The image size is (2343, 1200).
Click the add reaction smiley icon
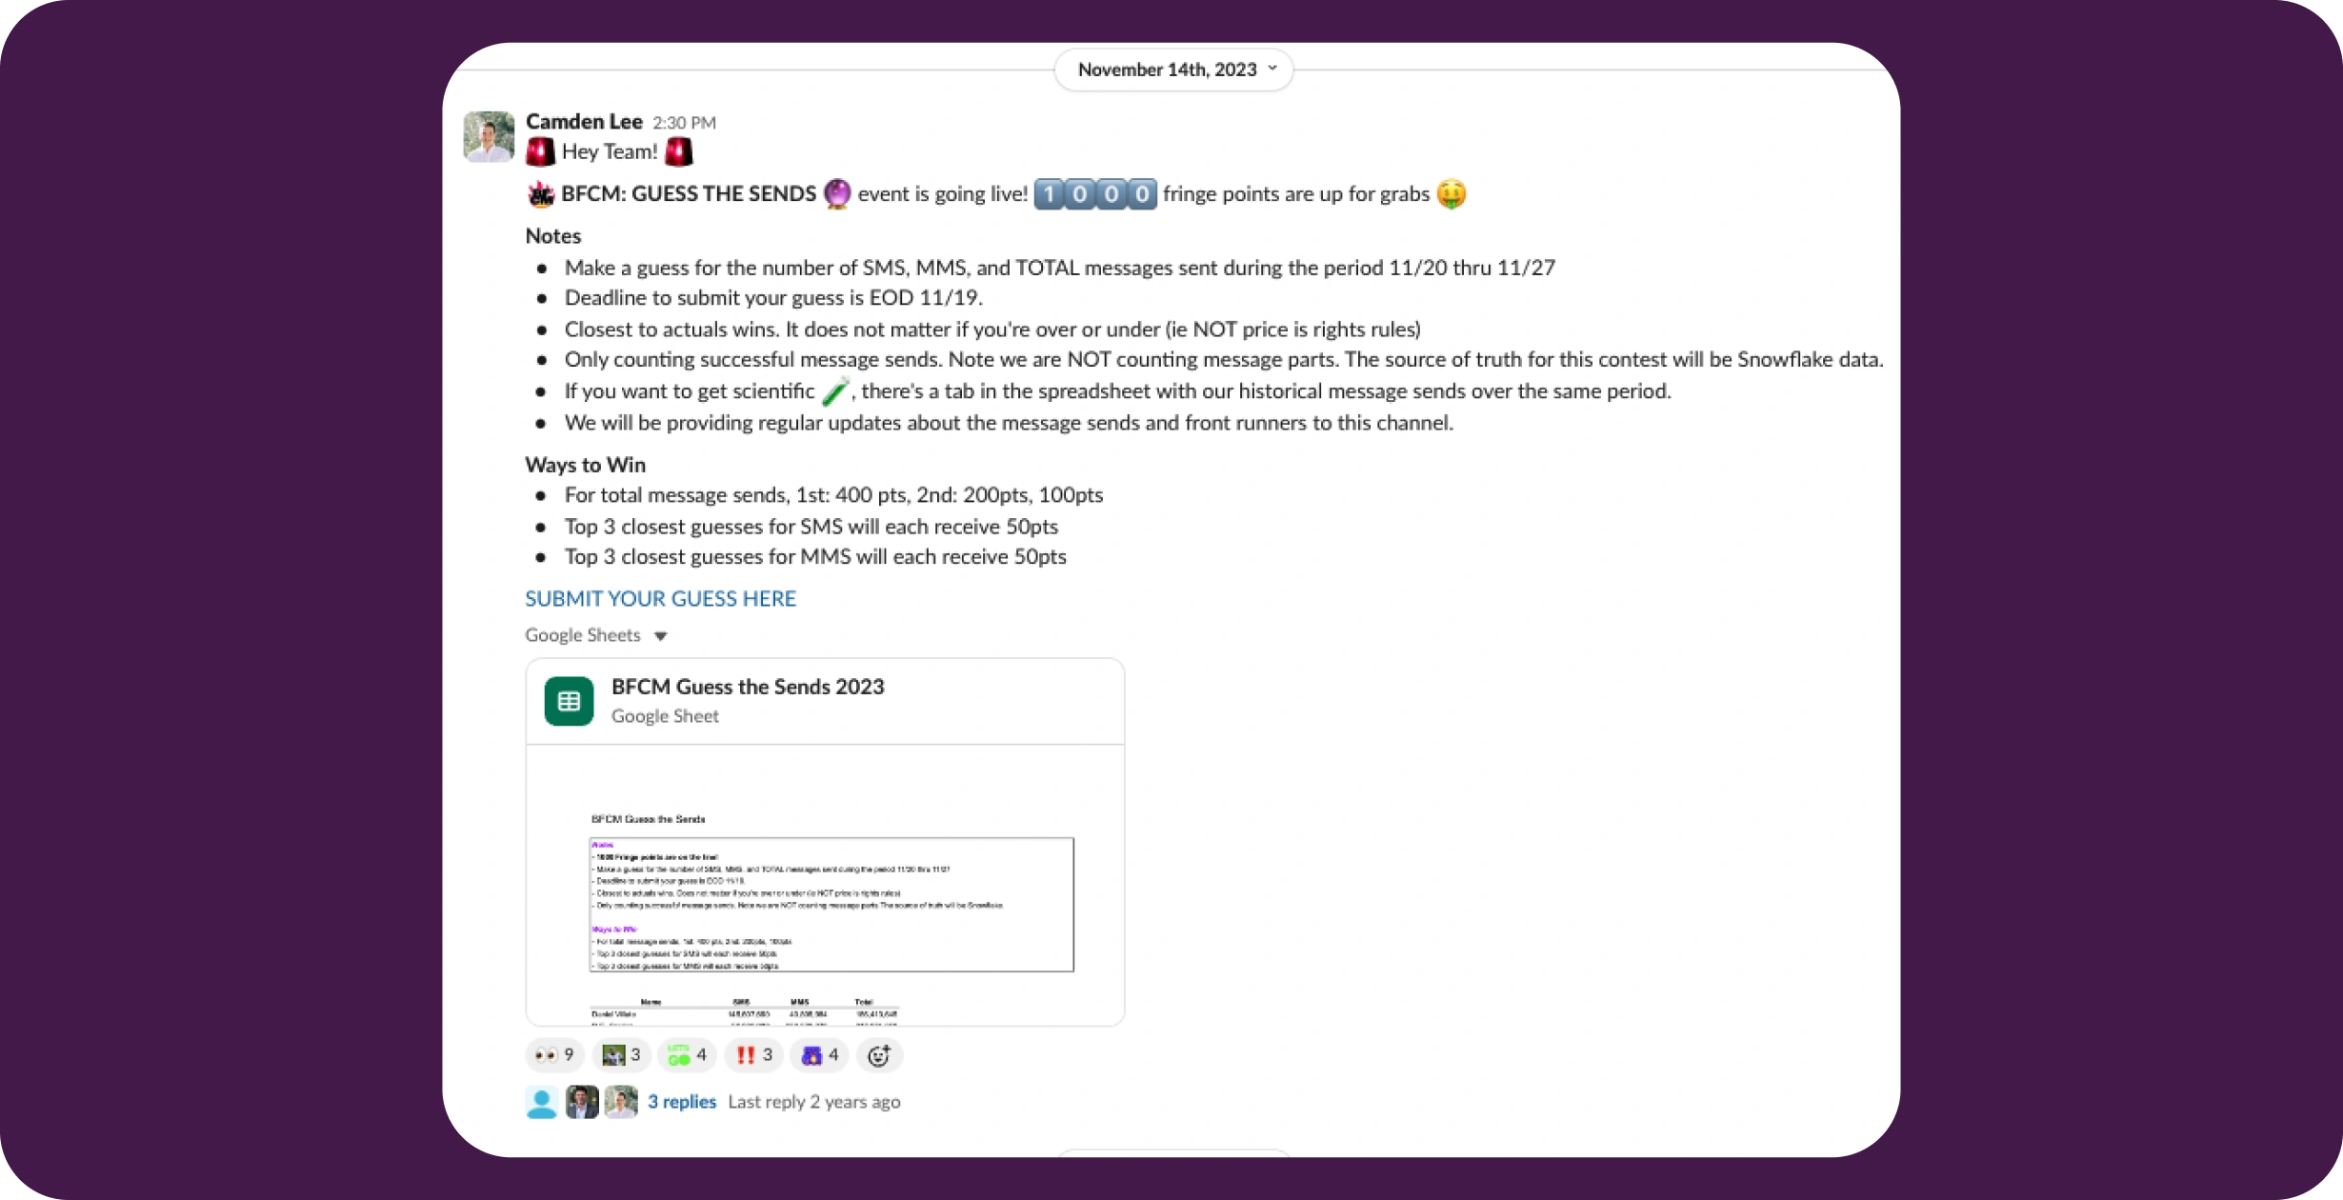coord(879,1054)
